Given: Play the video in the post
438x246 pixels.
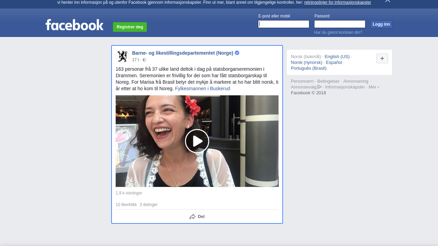Looking at the screenshot, I should point(197,141).
